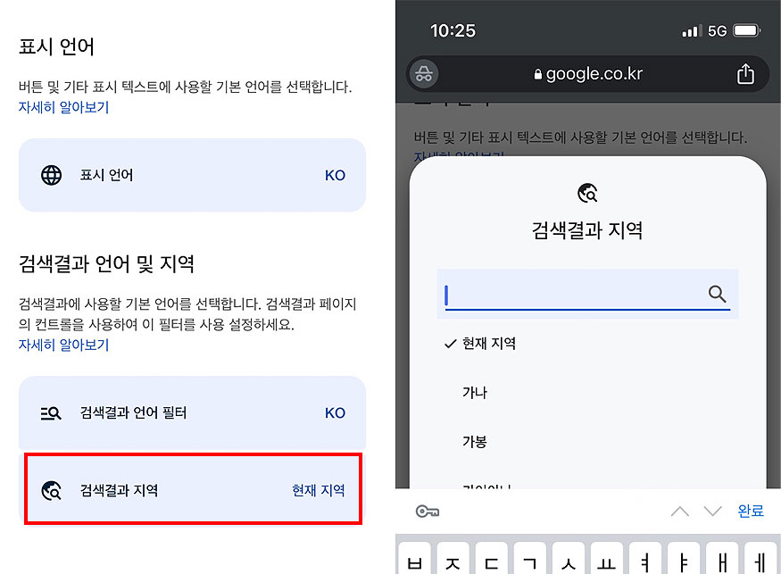This screenshot has height=574, width=781.
Task: Tap the ㄷ key on the keyboard
Action: tap(491, 559)
